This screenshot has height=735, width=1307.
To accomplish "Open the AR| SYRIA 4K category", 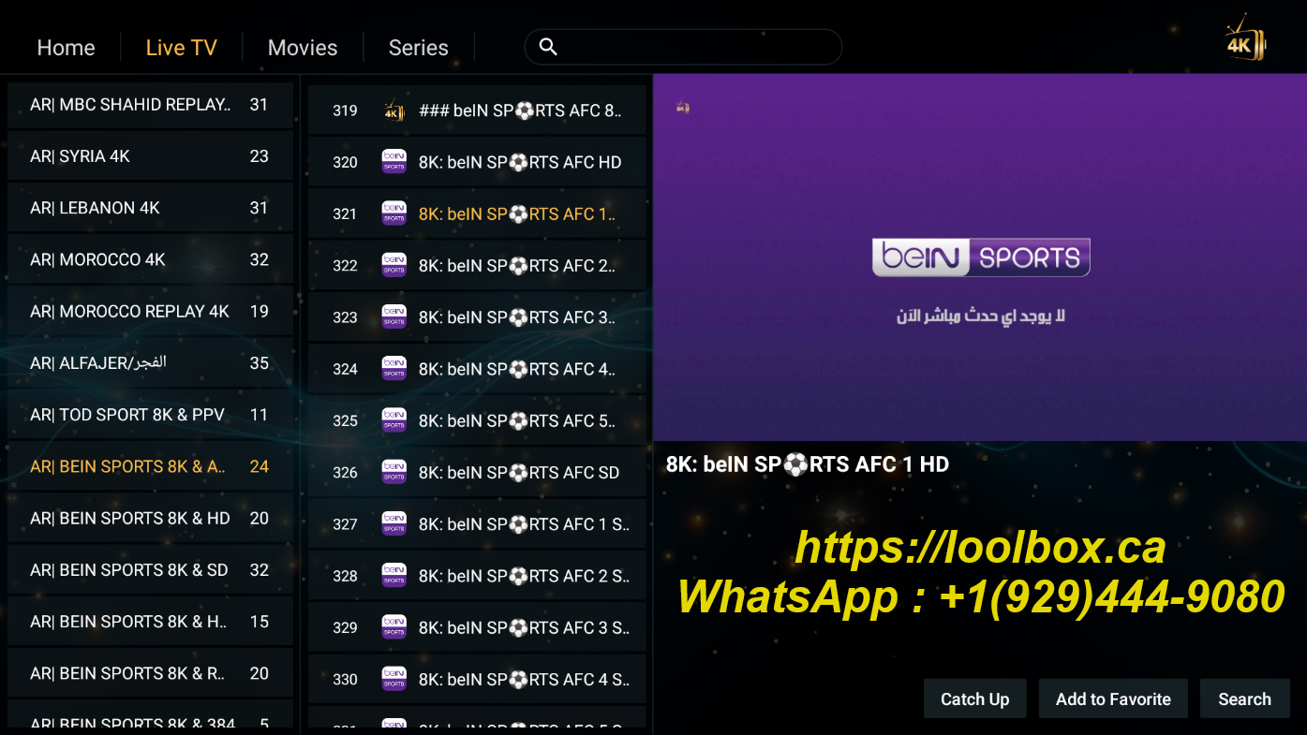I will [150, 156].
